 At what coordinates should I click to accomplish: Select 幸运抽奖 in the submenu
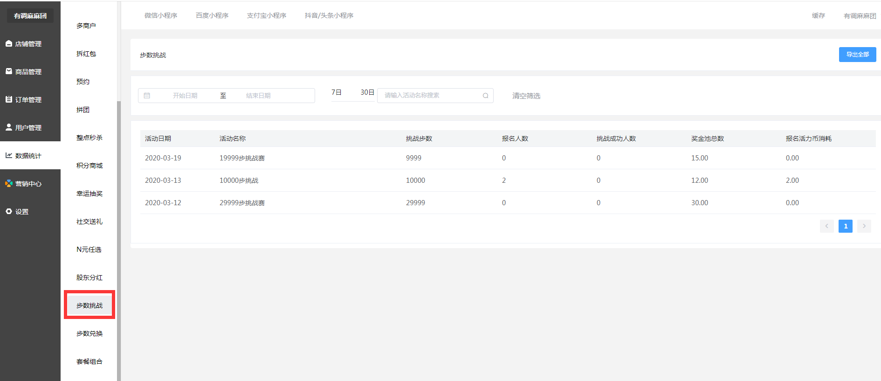click(89, 194)
